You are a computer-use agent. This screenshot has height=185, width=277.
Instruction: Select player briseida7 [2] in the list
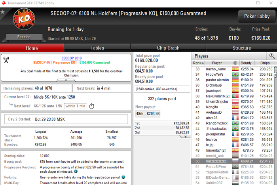(x=233, y=150)
